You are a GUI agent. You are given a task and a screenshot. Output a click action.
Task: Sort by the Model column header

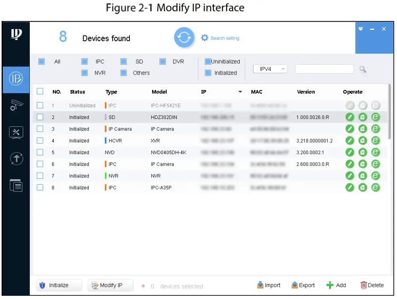[159, 92]
